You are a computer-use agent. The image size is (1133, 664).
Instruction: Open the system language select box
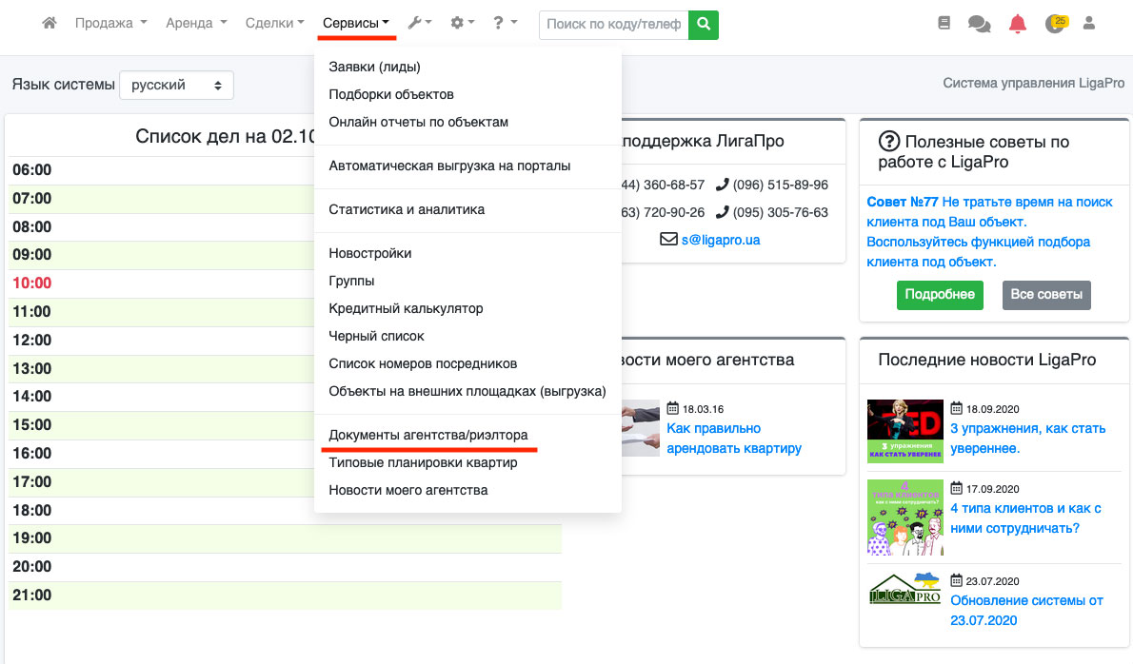(x=176, y=86)
